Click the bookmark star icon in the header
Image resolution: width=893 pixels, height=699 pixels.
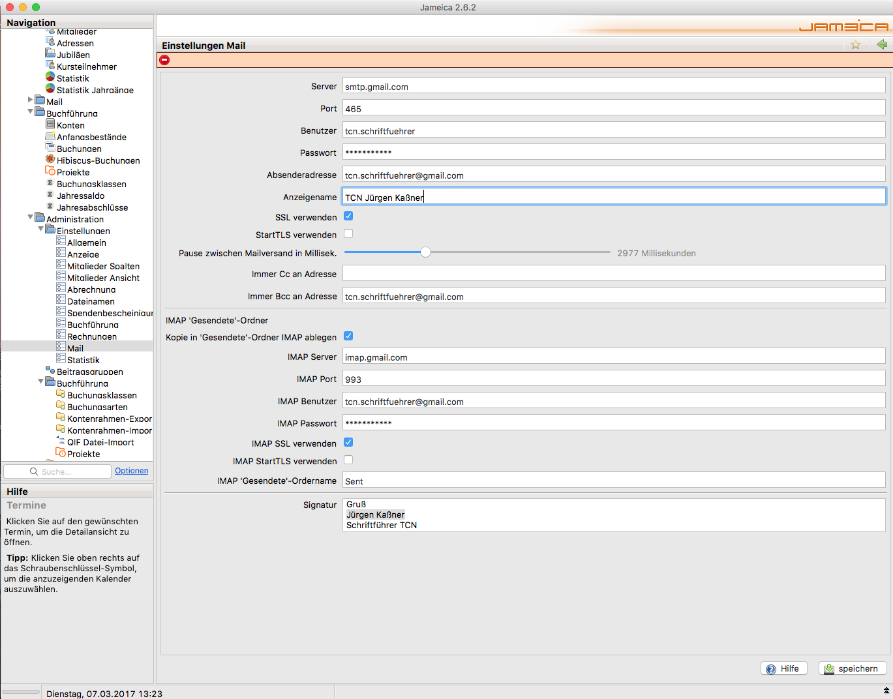[x=856, y=45]
